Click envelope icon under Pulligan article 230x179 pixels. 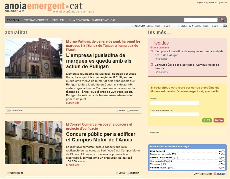point(117,111)
